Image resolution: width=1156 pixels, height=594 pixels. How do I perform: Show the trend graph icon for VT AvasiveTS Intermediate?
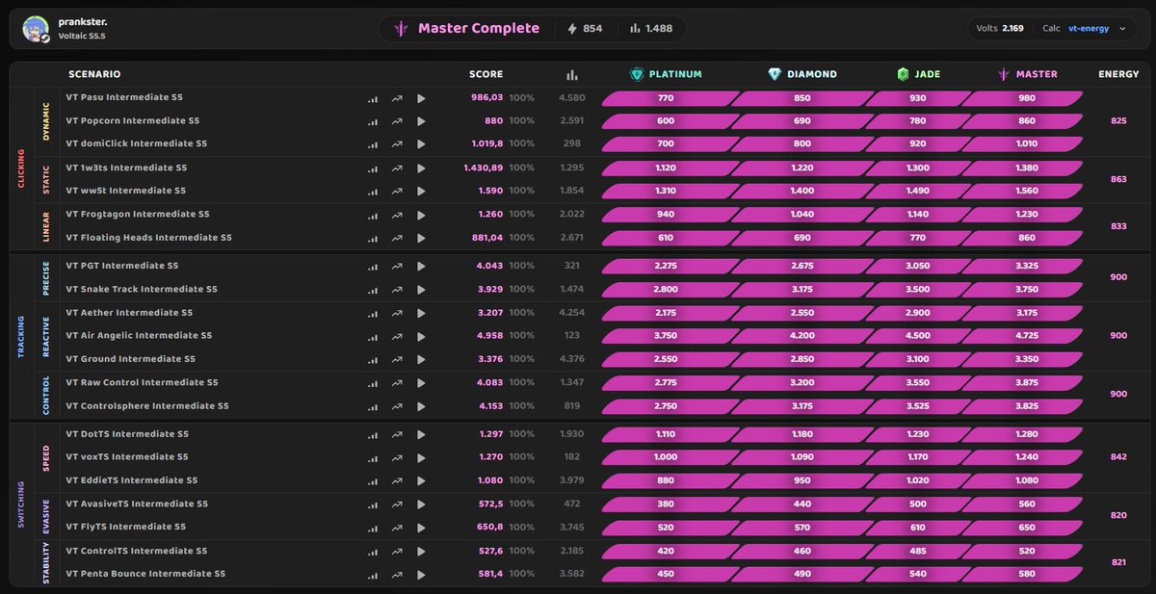(397, 504)
